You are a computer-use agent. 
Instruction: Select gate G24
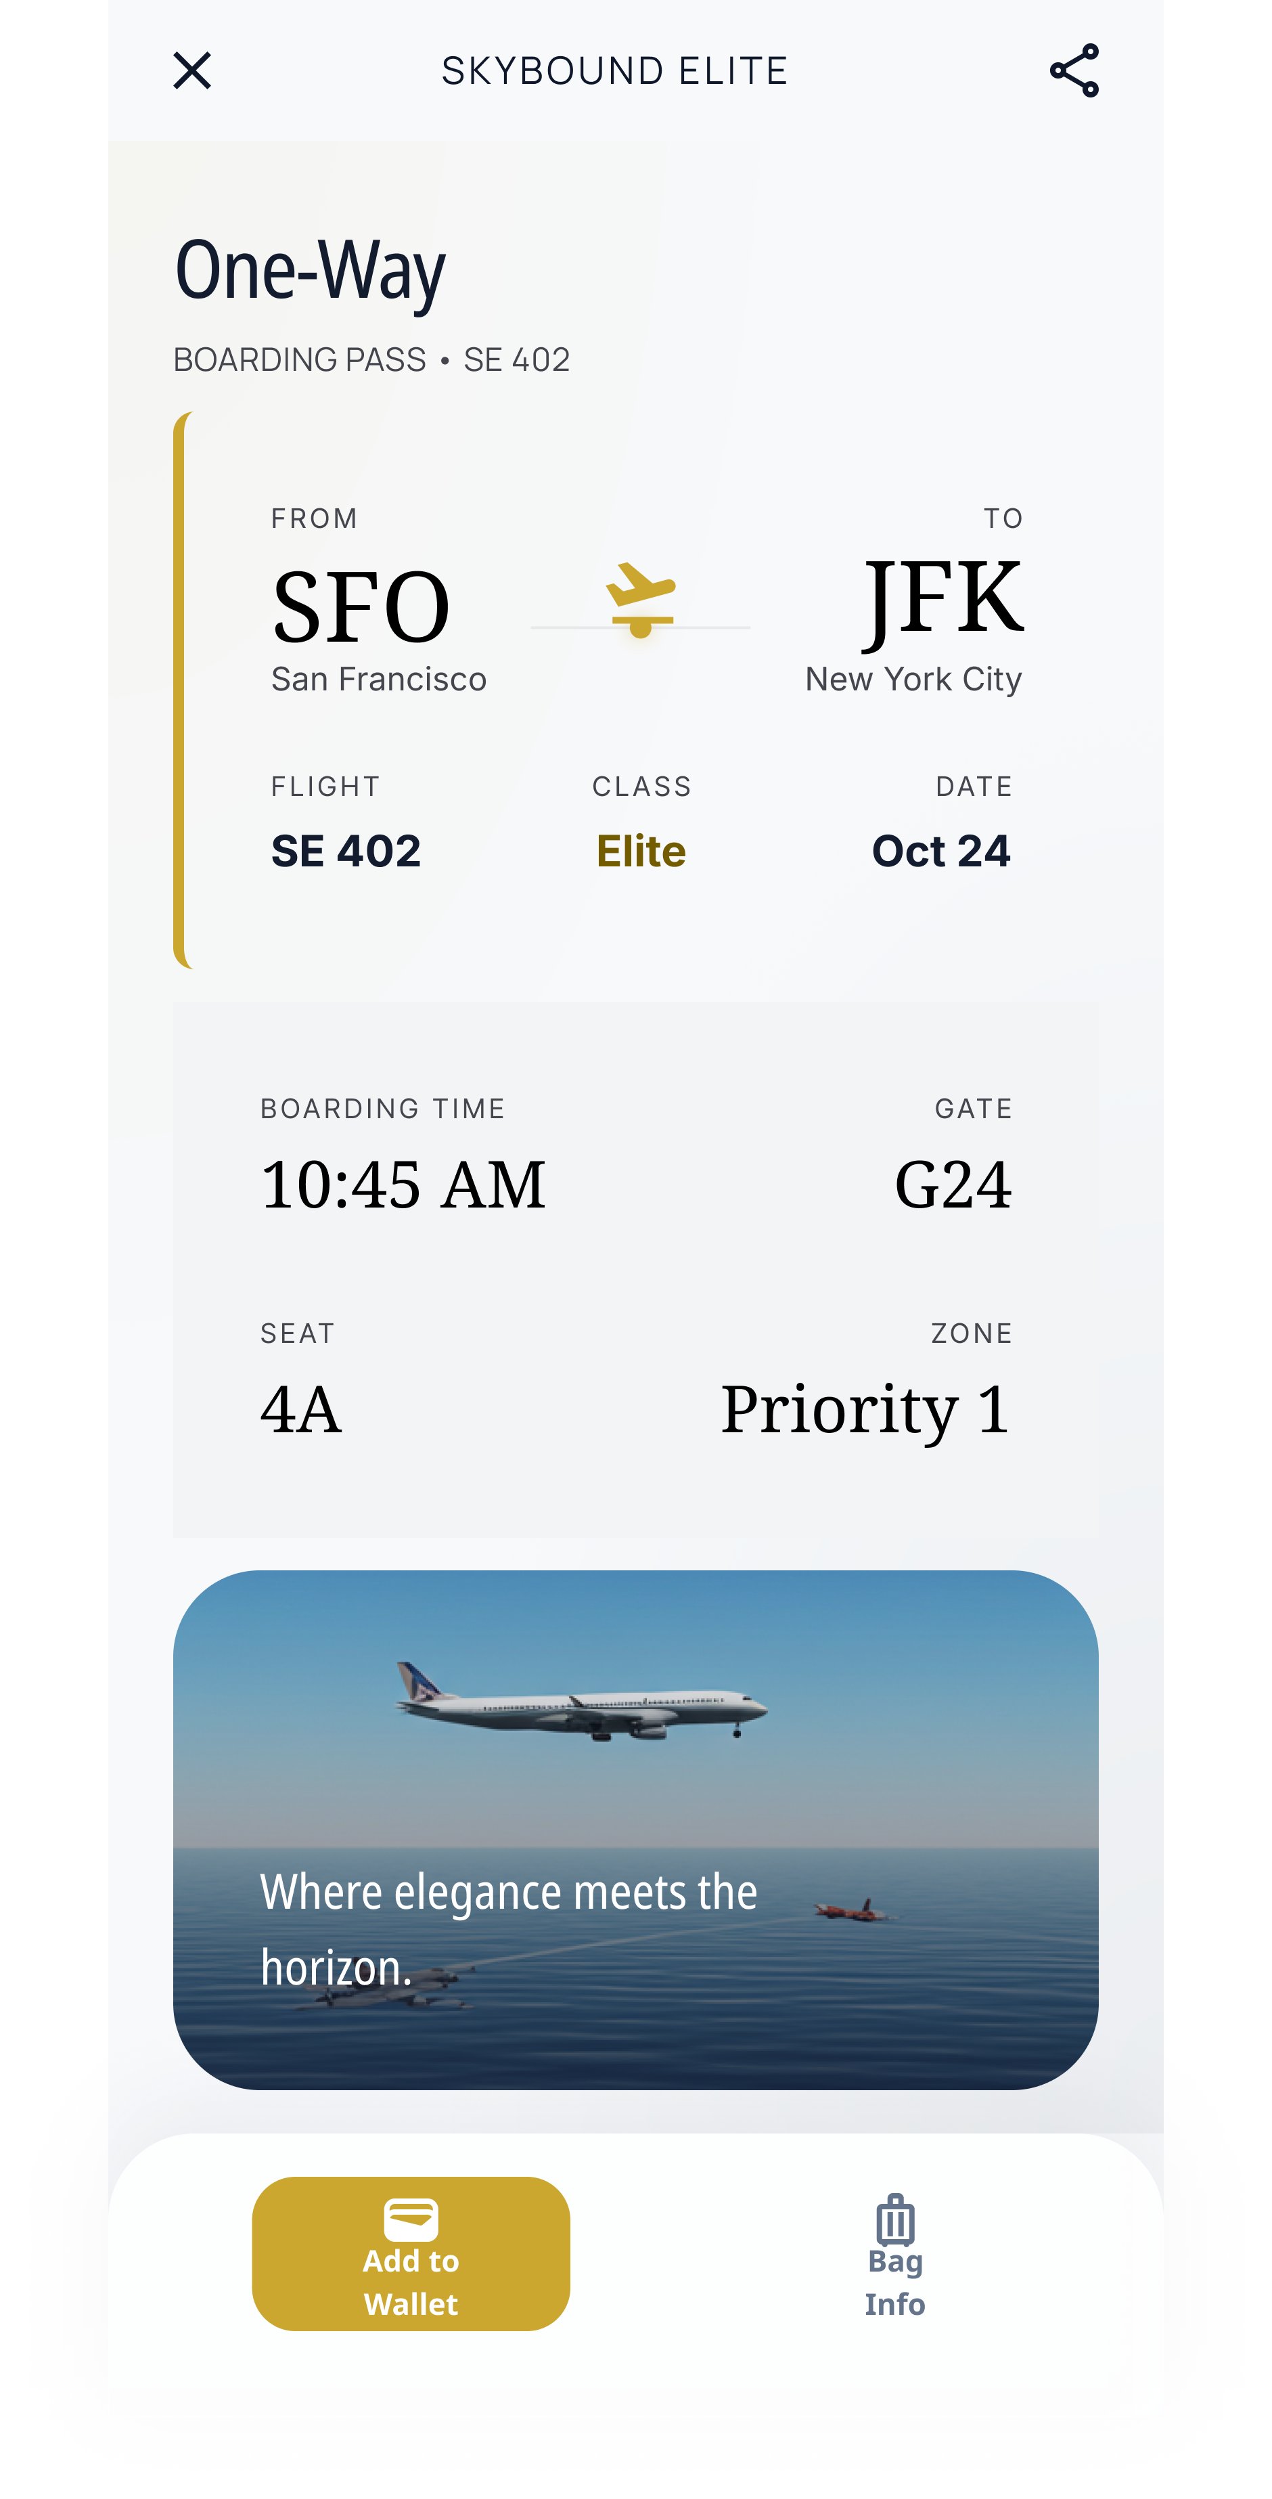coord(953,1185)
